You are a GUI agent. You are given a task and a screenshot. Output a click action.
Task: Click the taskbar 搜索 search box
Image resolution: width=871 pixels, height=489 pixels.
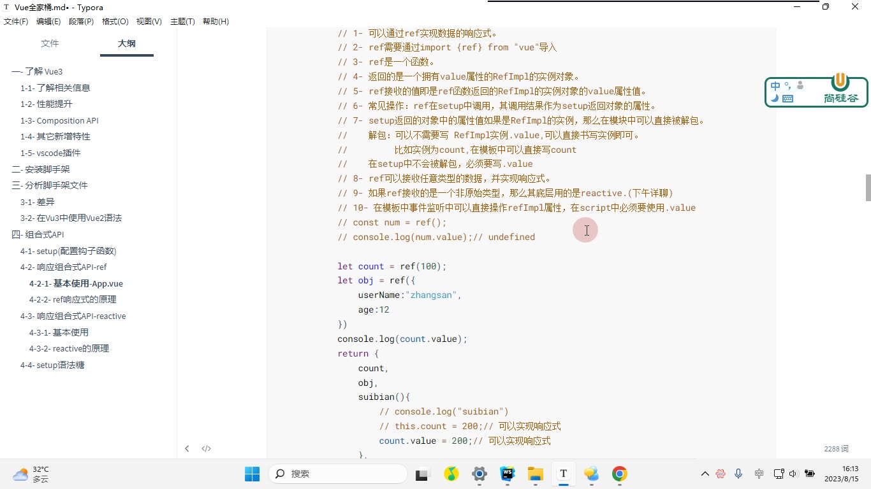[x=338, y=474]
